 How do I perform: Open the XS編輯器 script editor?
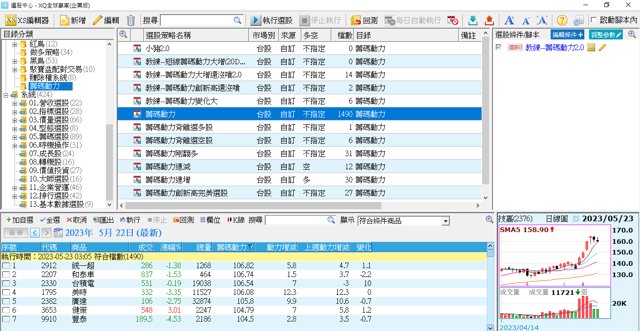pos(27,20)
